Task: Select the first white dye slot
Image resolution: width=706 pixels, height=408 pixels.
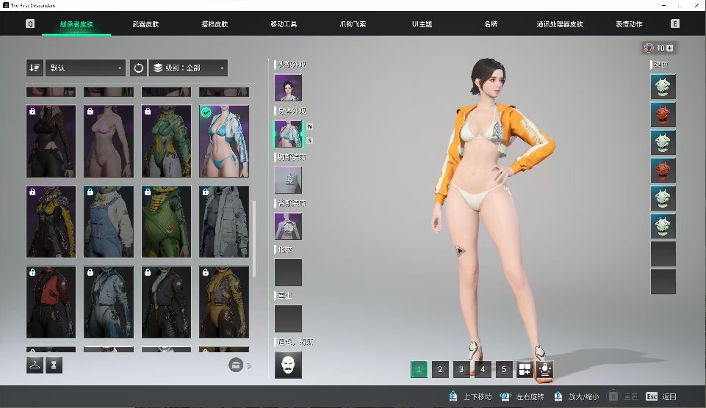Action: point(663,87)
